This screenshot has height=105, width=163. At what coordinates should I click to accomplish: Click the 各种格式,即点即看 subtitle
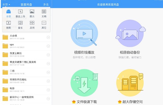84,57
